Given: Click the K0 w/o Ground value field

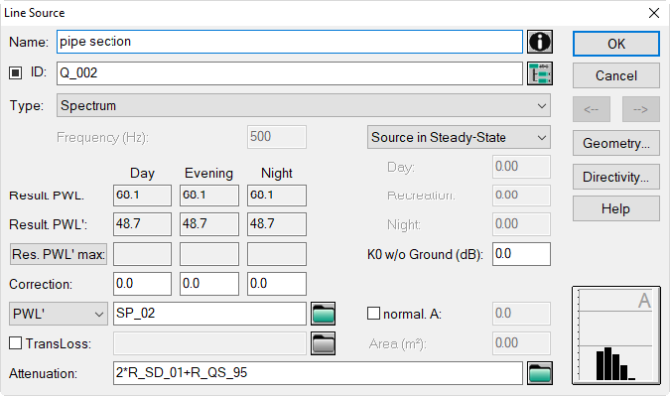Looking at the screenshot, I should coord(521,254).
